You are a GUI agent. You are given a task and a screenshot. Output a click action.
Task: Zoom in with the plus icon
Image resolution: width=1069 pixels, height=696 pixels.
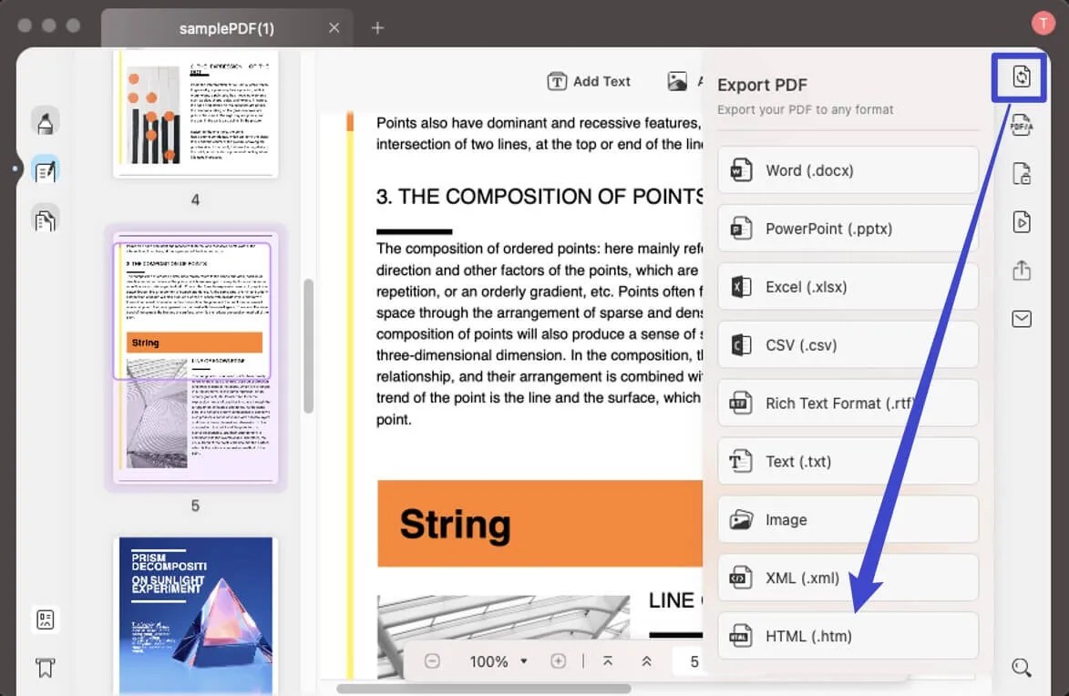coord(558,661)
